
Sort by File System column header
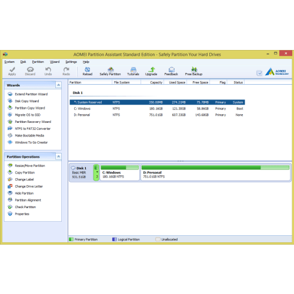pyautogui.click(x=126, y=82)
